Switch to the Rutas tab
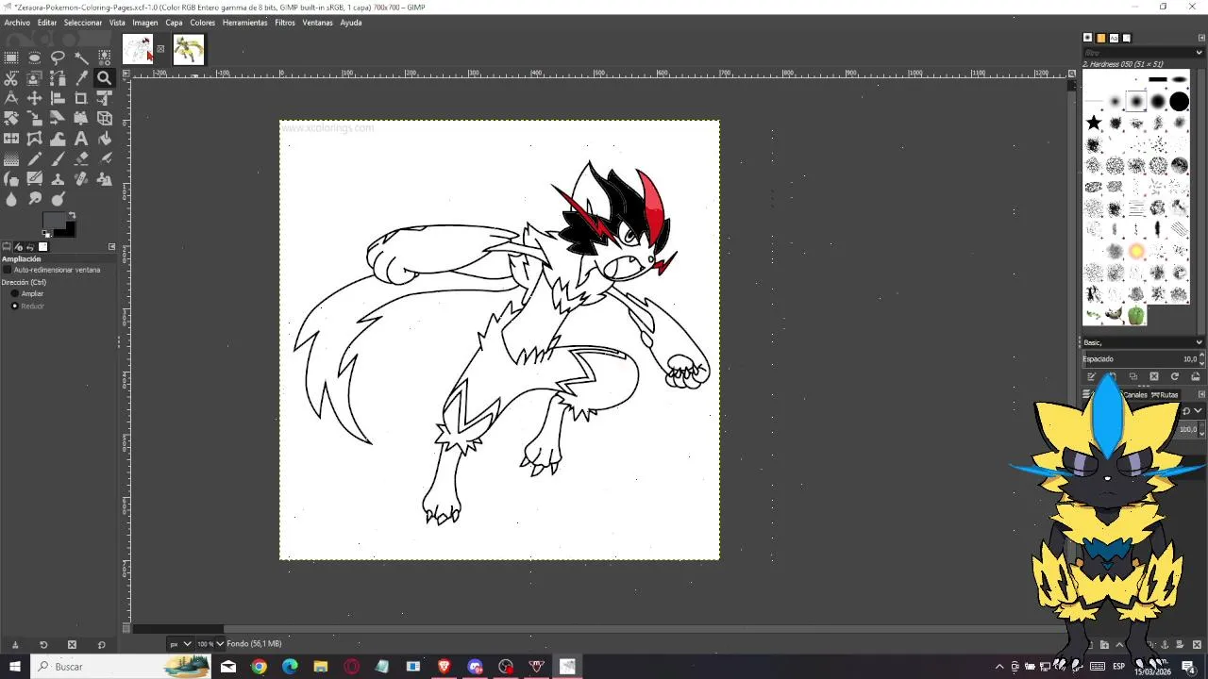This screenshot has width=1208, height=679. pyautogui.click(x=1165, y=395)
